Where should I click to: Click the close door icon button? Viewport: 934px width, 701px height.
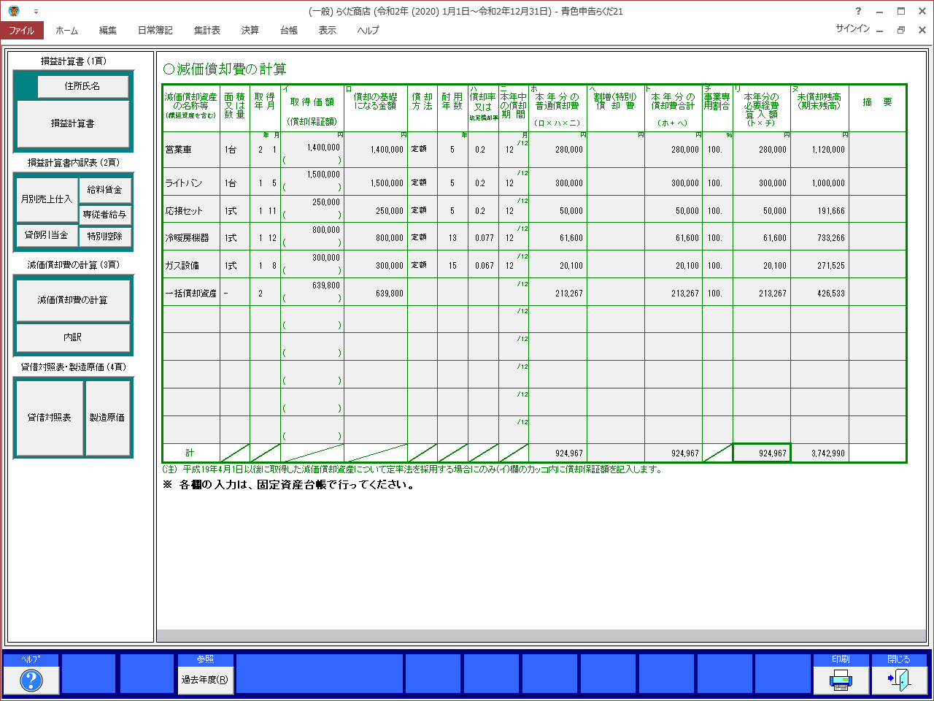pyautogui.click(x=899, y=680)
